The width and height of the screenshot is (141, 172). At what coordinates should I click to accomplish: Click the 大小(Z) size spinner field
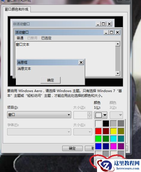(x=83, y=115)
